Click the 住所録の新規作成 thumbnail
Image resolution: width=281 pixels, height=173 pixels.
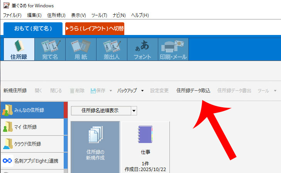click(x=95, y=146)
